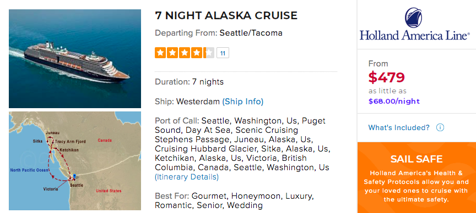Click the Sitka label on the map

coord(37,141)
